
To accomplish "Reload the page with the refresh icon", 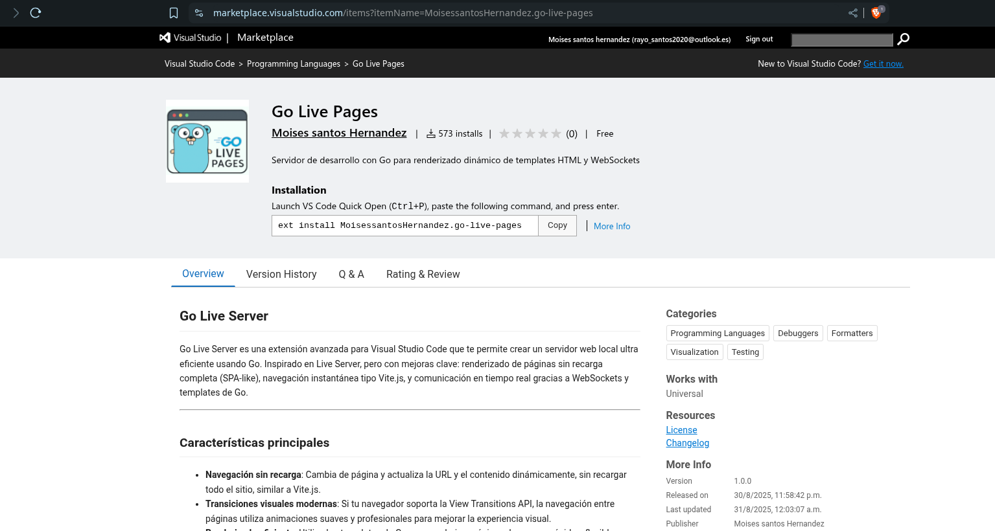I will tap(36, 13).
